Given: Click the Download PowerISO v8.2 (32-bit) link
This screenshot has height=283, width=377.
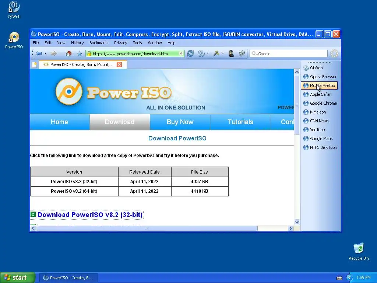Looking at the screenshot, I should click(x=90, y=215).
